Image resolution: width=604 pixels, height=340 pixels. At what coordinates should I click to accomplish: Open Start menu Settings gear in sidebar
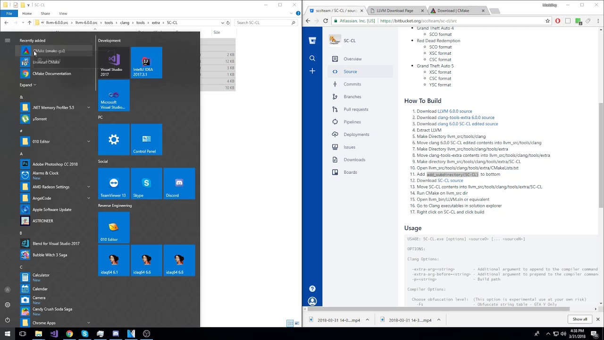coord(7,305)
